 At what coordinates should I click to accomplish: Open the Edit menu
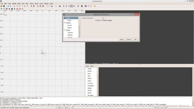coord(5,4)
